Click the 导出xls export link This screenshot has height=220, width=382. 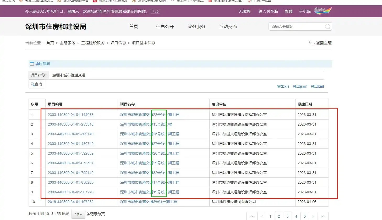click(283, 86)
